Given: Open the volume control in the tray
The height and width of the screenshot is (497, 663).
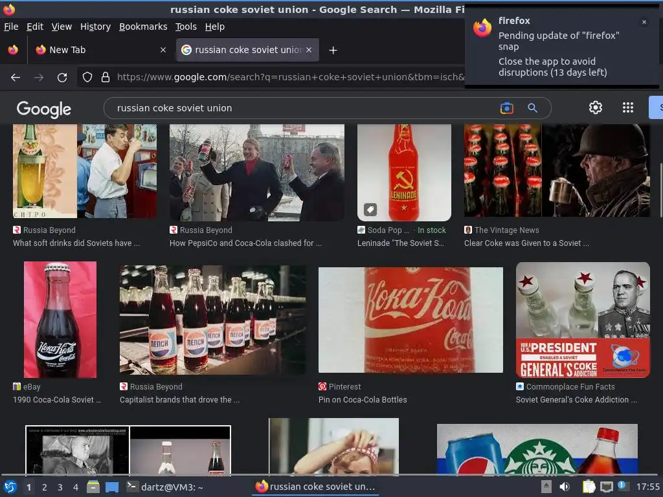Looking at the screenshot, I should (565, 487).
